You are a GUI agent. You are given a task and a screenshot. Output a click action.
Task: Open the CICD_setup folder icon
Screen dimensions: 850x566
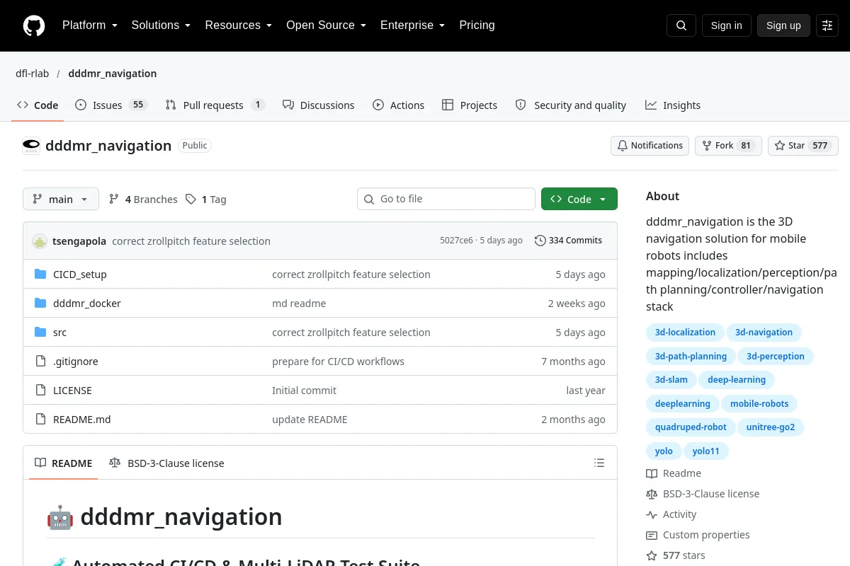(x=40, y=275)
